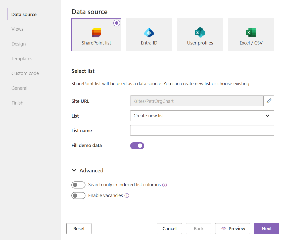The width and height of the screenshot is (284, 240).
Task: Click the radio indicator on SharePoint list card
Action: [x=117, y=23]
